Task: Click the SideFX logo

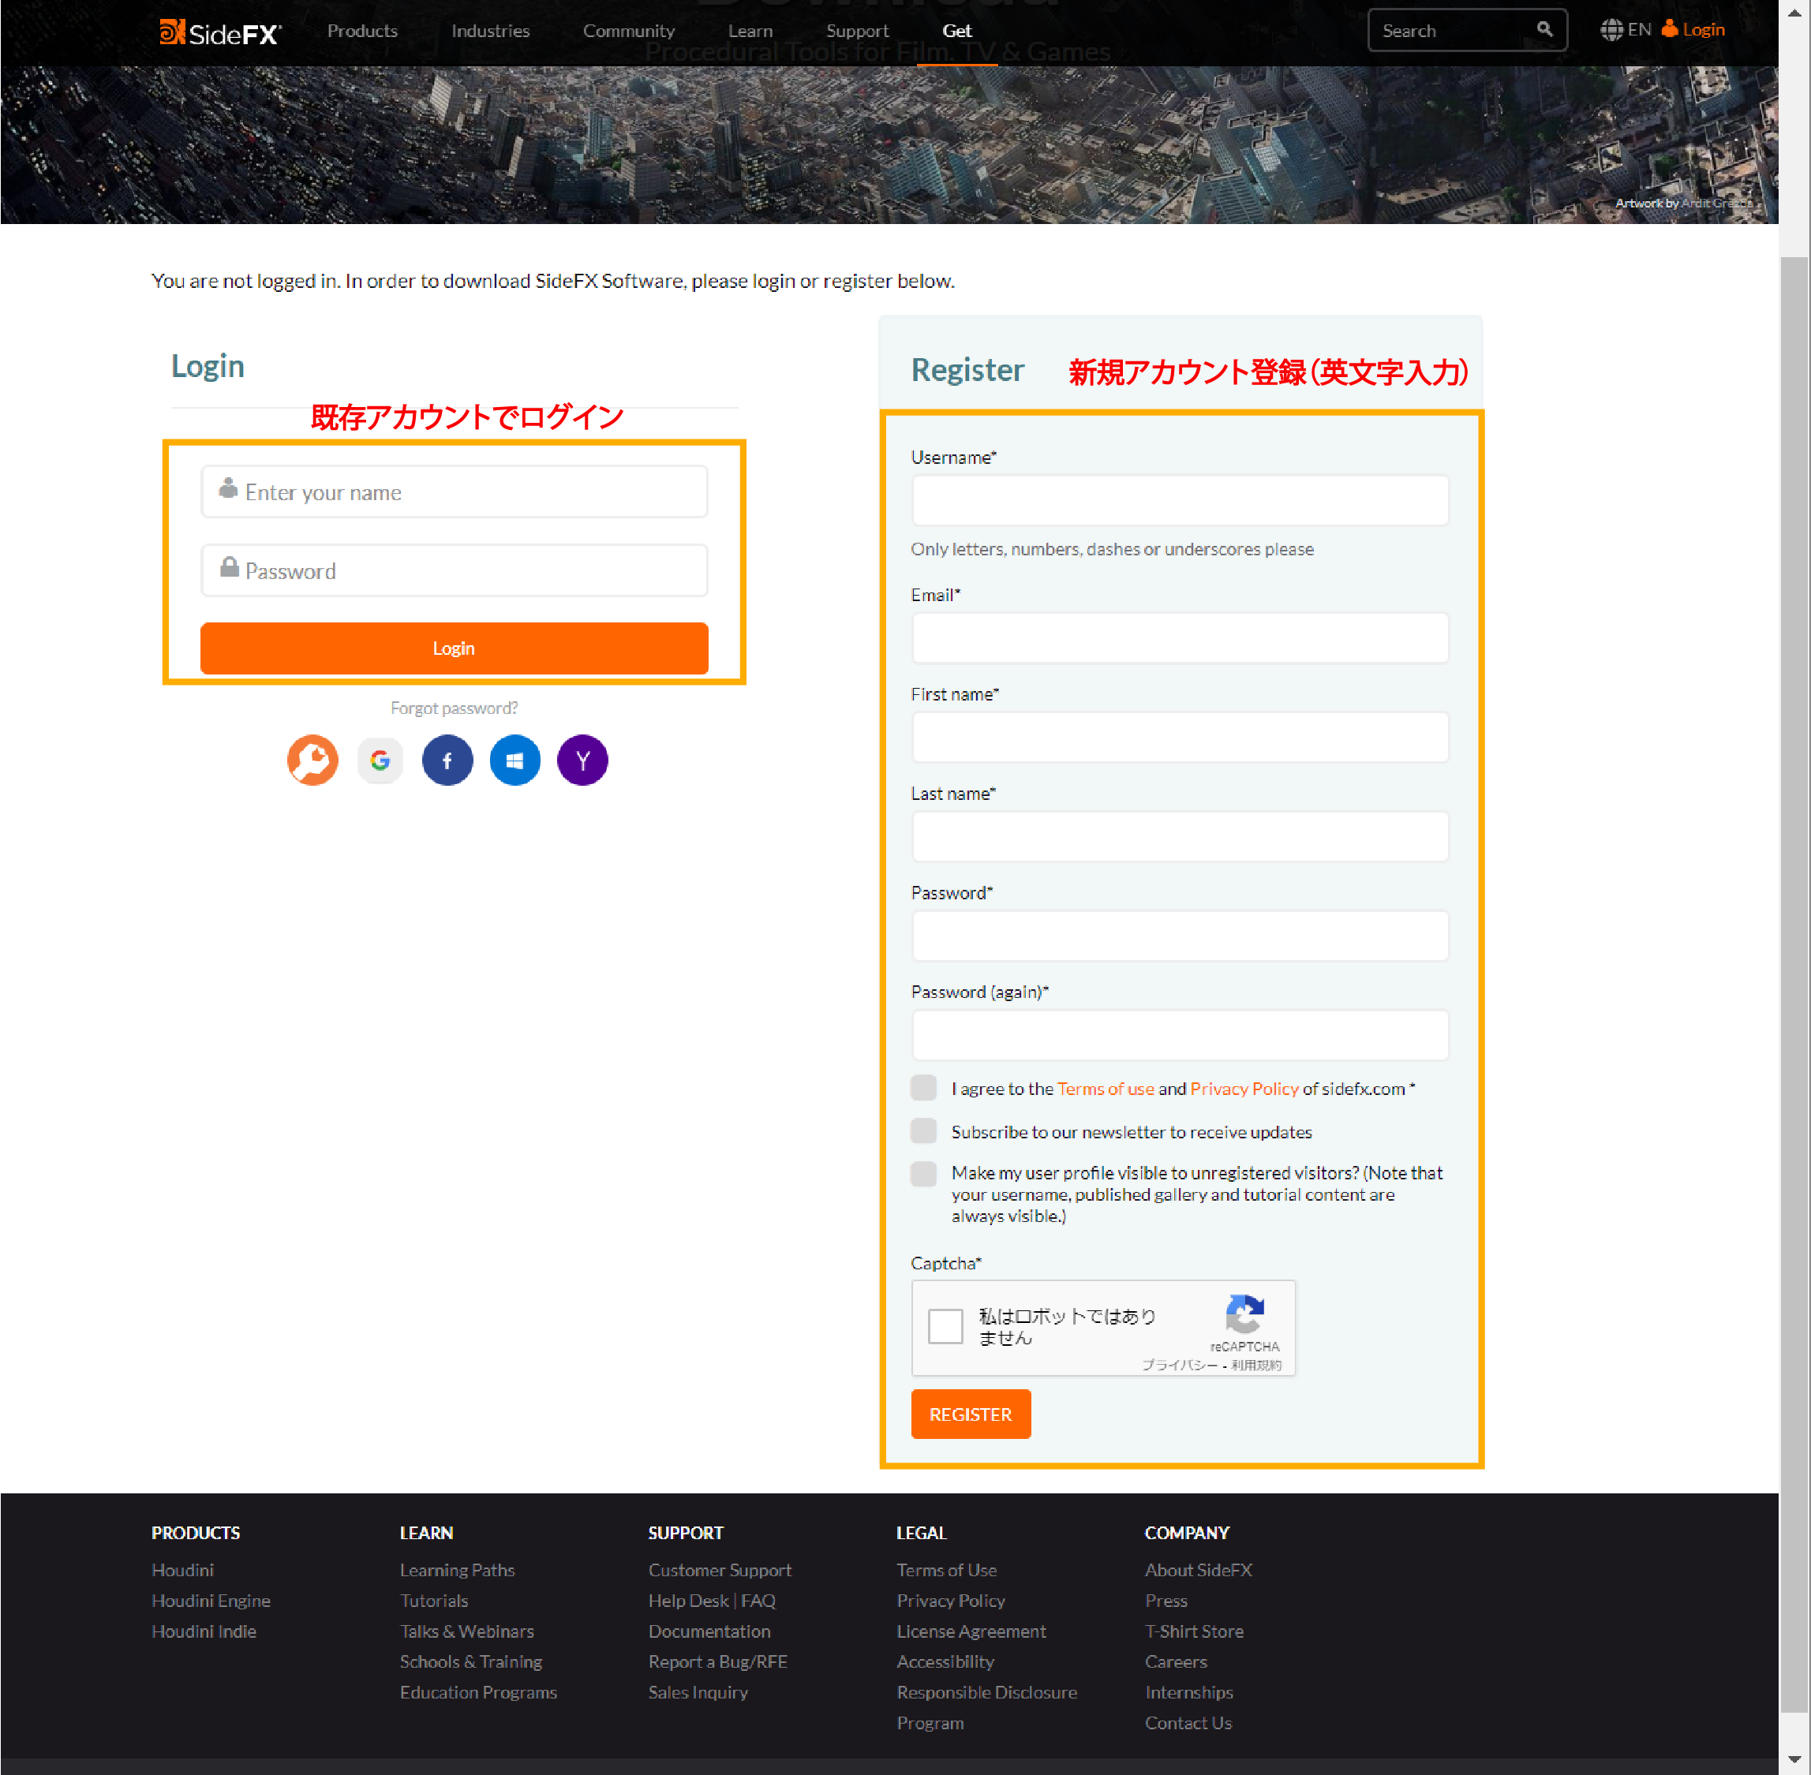Action: point(220,32)
